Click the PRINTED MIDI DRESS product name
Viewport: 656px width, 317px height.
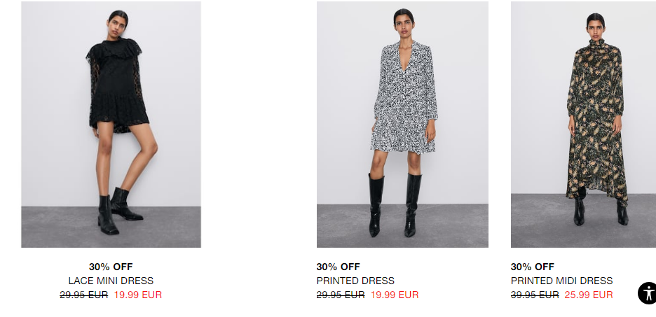click(561, 281)
